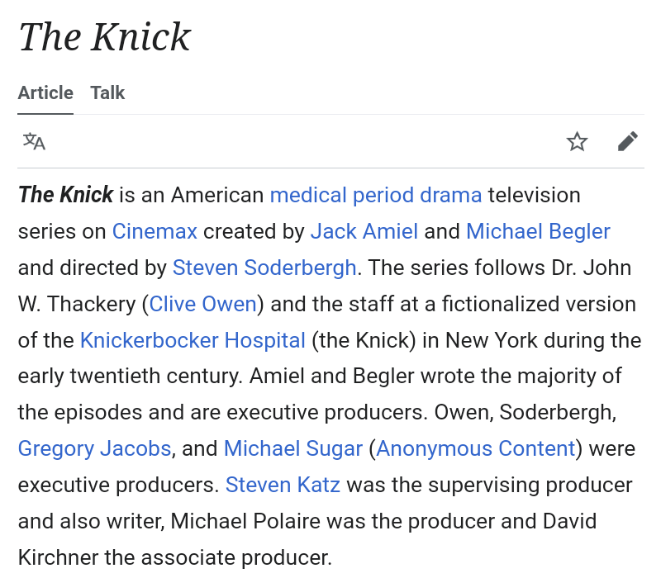The height and width of the screenshot is (578, 661).
Task: Click the watchlist star icon
Action: pyautogui.click(x=577, y=141)
